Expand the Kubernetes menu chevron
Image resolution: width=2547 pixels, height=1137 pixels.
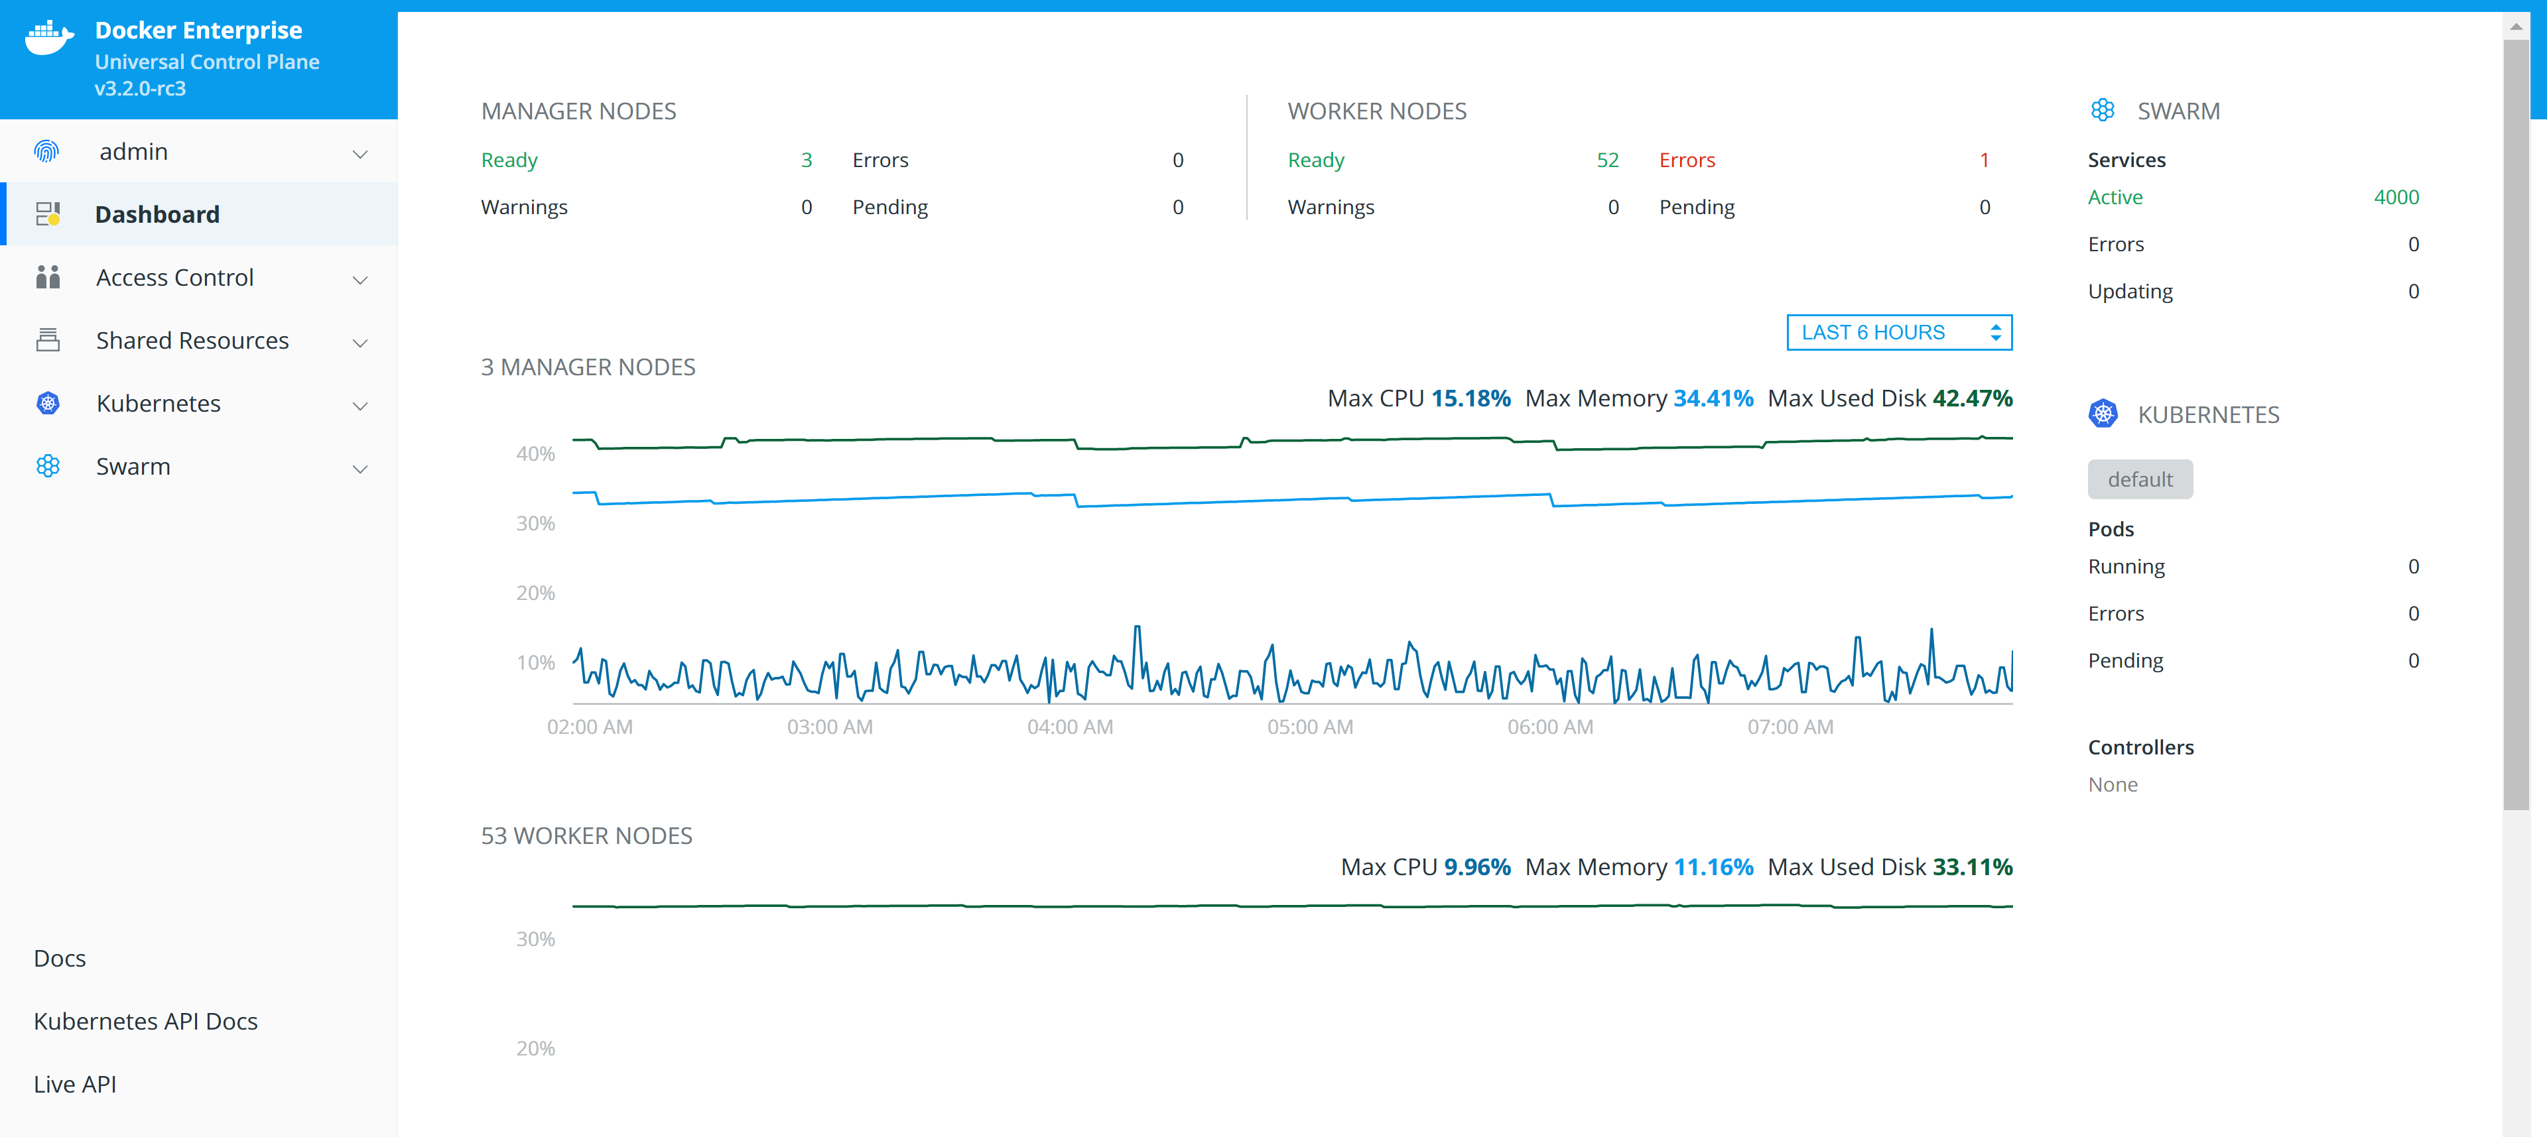(360, 405)
